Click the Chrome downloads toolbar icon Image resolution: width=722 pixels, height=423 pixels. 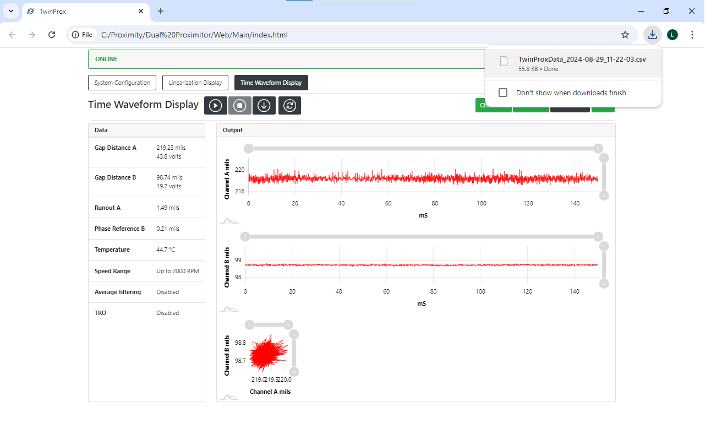pyautogui.click(x=652, y=35)
